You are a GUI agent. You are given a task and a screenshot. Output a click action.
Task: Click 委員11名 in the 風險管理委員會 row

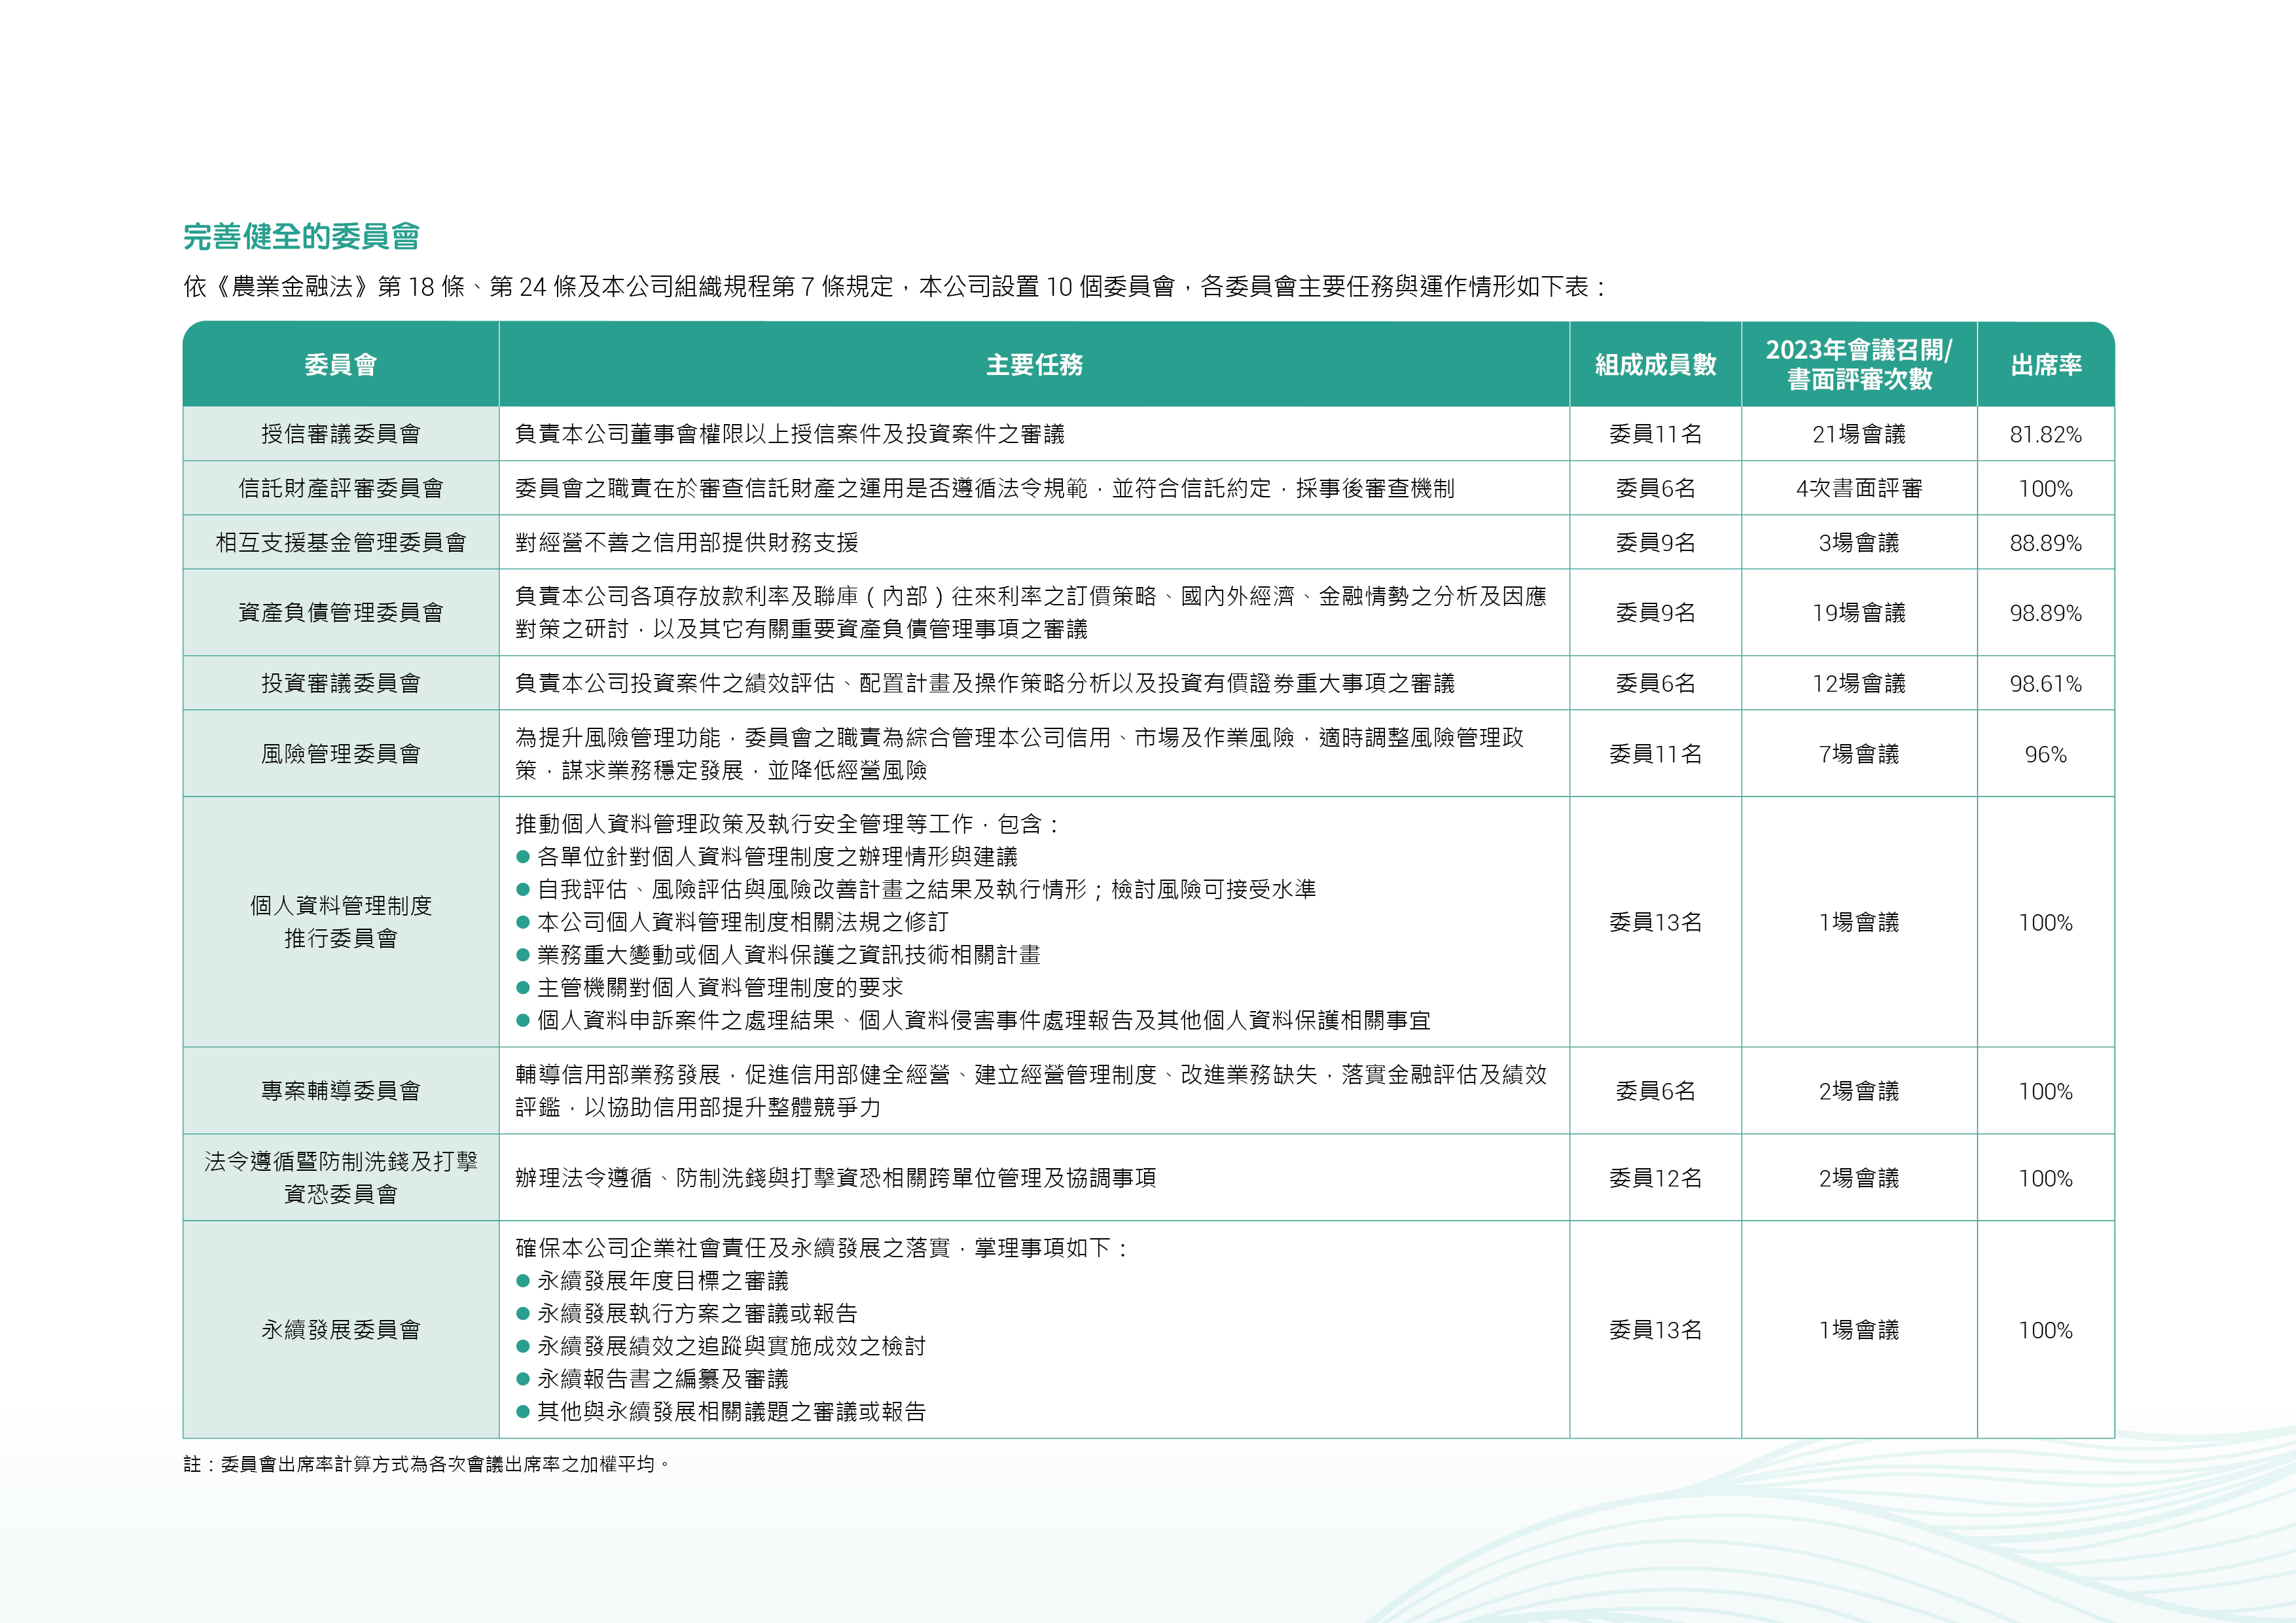pos(1655,754)
